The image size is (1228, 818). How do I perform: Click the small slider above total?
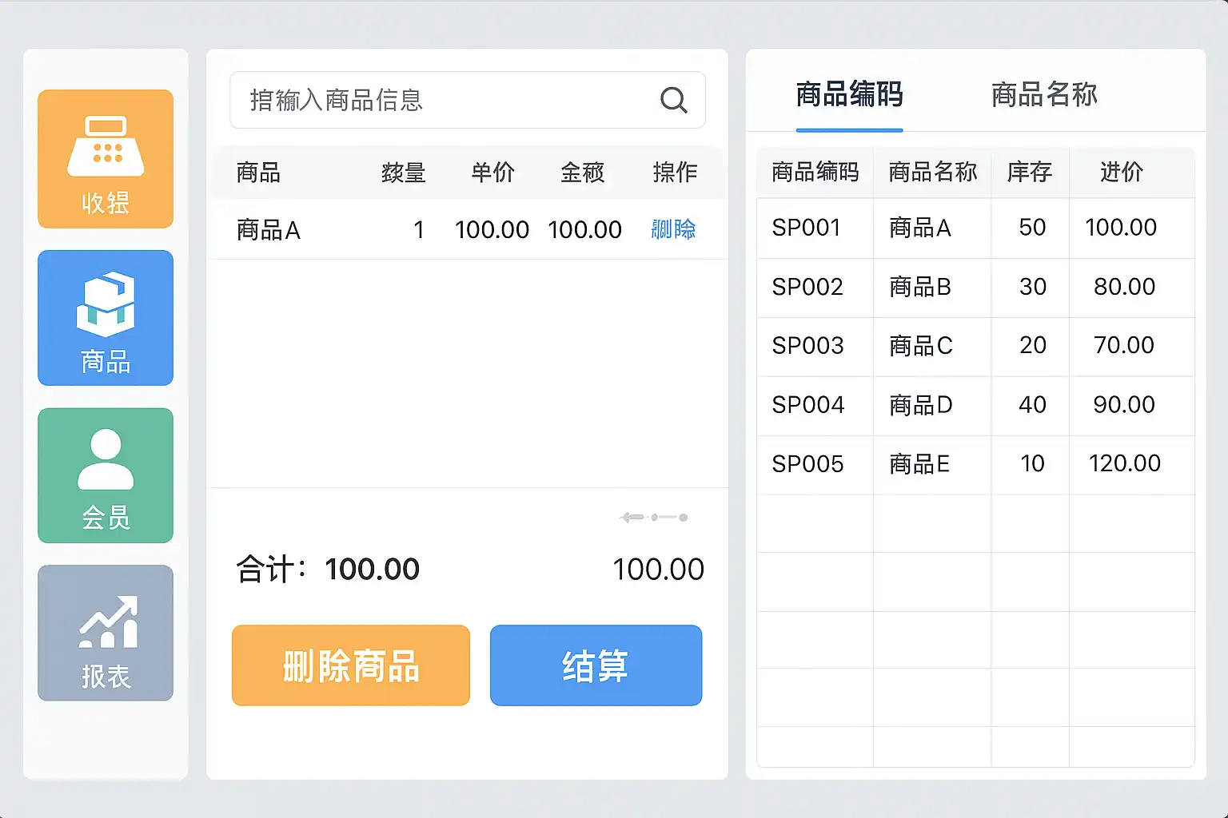click(x=654, y=518)
